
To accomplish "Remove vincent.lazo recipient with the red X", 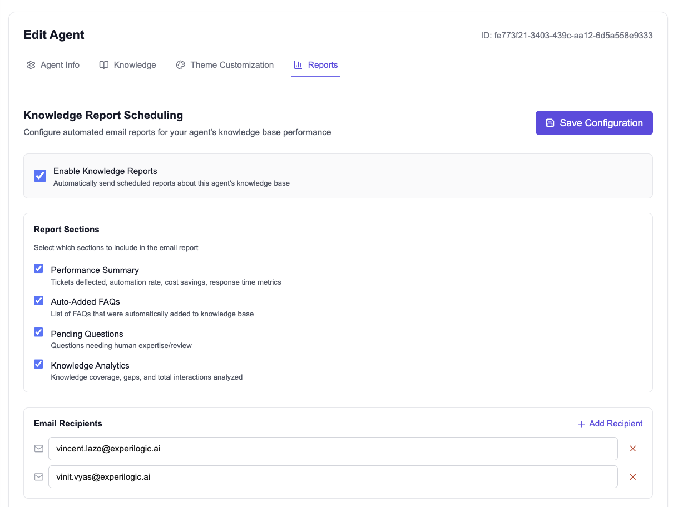I will 632,449.
